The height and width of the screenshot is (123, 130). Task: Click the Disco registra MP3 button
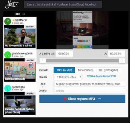pyautogui.click(x=82, y=99)
